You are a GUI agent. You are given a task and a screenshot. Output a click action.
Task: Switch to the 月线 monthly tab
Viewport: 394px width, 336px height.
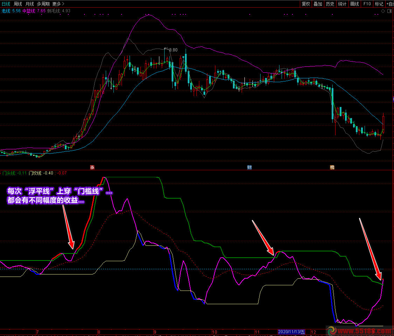click(30, 4)
